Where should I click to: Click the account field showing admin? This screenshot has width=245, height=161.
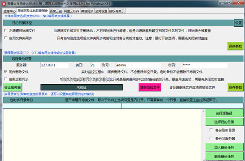138,65
